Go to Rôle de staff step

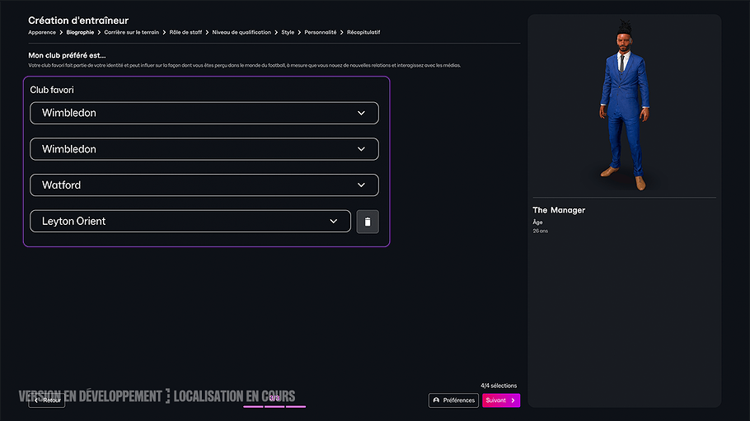[185, 32]
